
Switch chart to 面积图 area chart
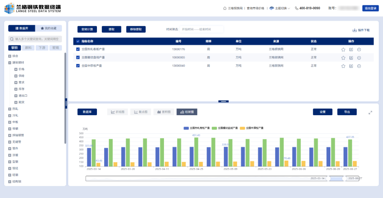click(x=164, y=112)
